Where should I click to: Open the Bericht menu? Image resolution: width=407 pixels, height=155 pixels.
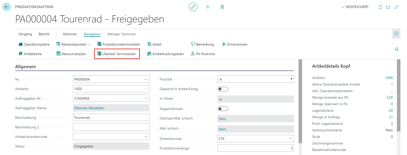pyautogui.click(x=44, y=34)
